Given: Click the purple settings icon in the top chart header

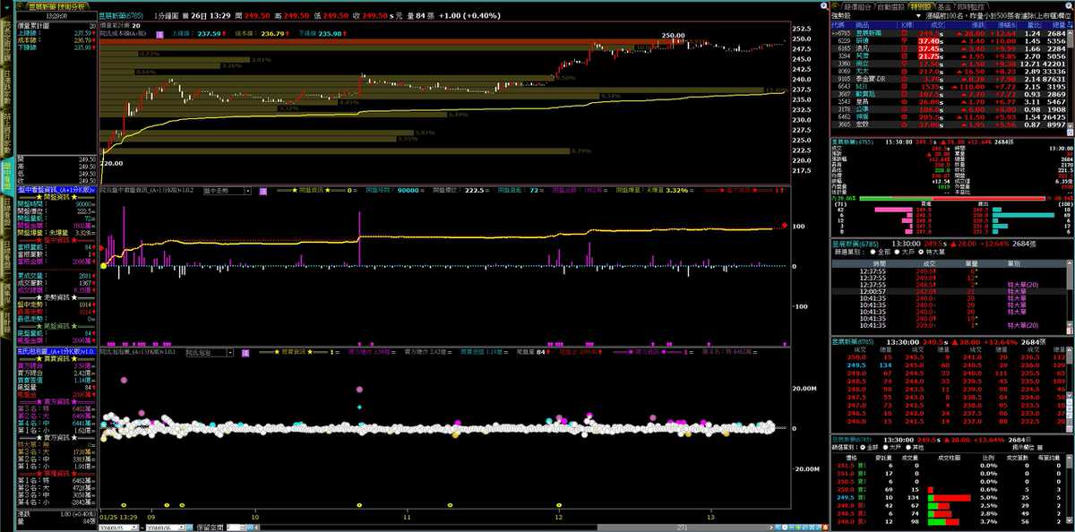Looking at the screenshot, I should click(x=159, y=34).
